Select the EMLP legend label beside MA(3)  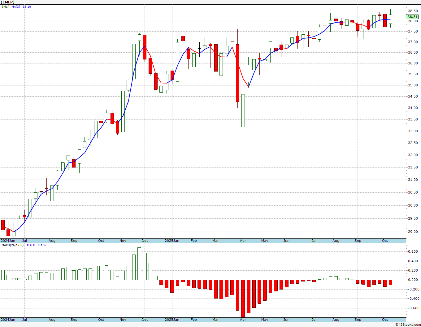(x=5, y=7)
